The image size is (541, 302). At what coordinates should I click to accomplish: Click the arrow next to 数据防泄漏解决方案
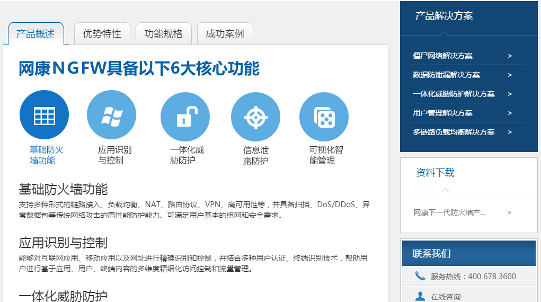[x=510, y=75]
